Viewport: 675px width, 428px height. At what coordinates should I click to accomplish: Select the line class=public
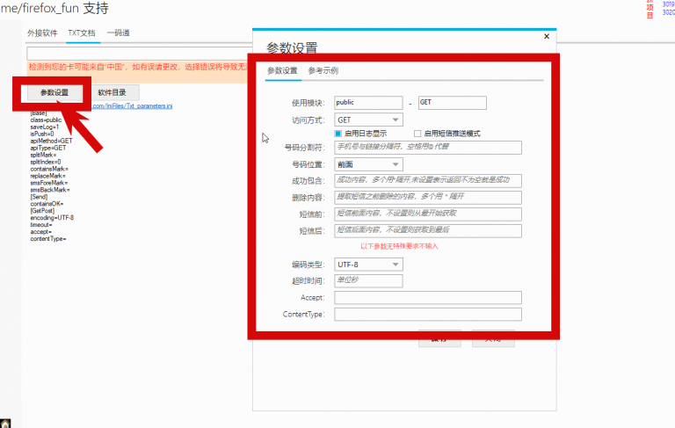coord(46,120)
